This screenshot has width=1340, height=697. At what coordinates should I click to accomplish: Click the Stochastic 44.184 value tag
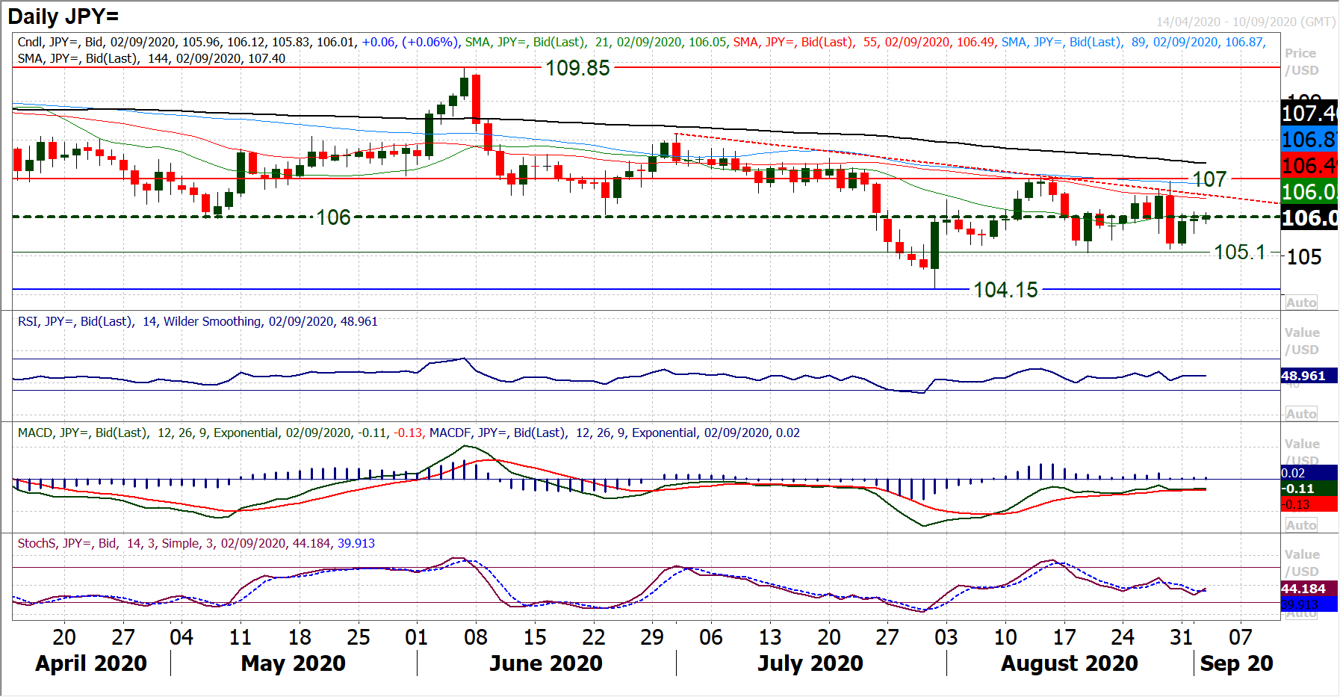click(x=1309, y=589)
